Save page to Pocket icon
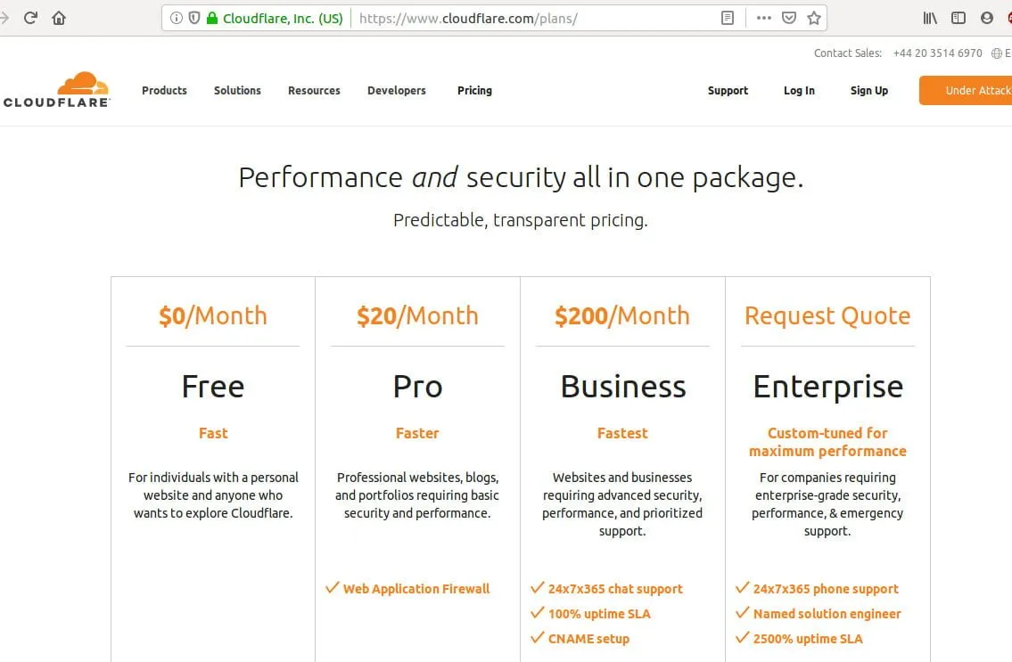The width and height of the screenshot is (1012, 662). point(789,18)
